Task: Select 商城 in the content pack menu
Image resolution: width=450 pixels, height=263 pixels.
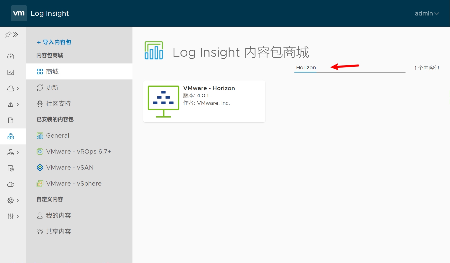Action: [x=52, y=72]
